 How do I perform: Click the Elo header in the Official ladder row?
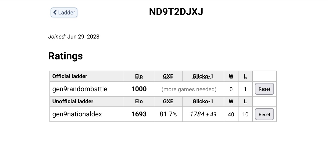coord(139,77)
